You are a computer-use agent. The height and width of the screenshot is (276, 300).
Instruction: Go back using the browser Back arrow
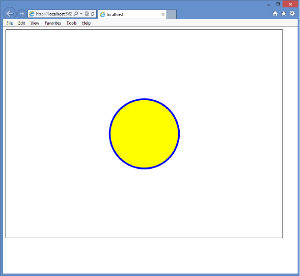tap(9, 14)
